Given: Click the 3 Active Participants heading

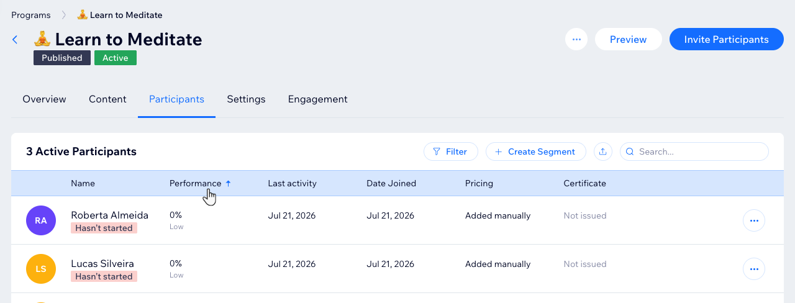Looking at the screenshot, I should [81, 151].
